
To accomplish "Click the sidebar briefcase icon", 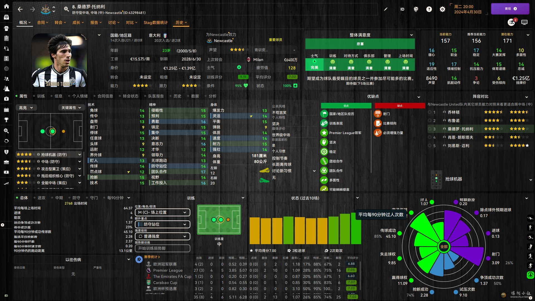I will click(x=6, y=162).
